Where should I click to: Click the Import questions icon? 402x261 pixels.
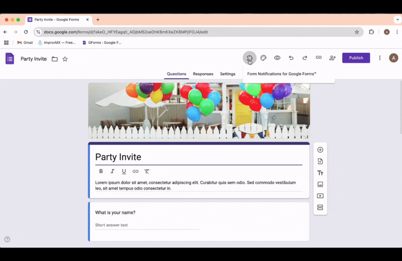(320, 161)
